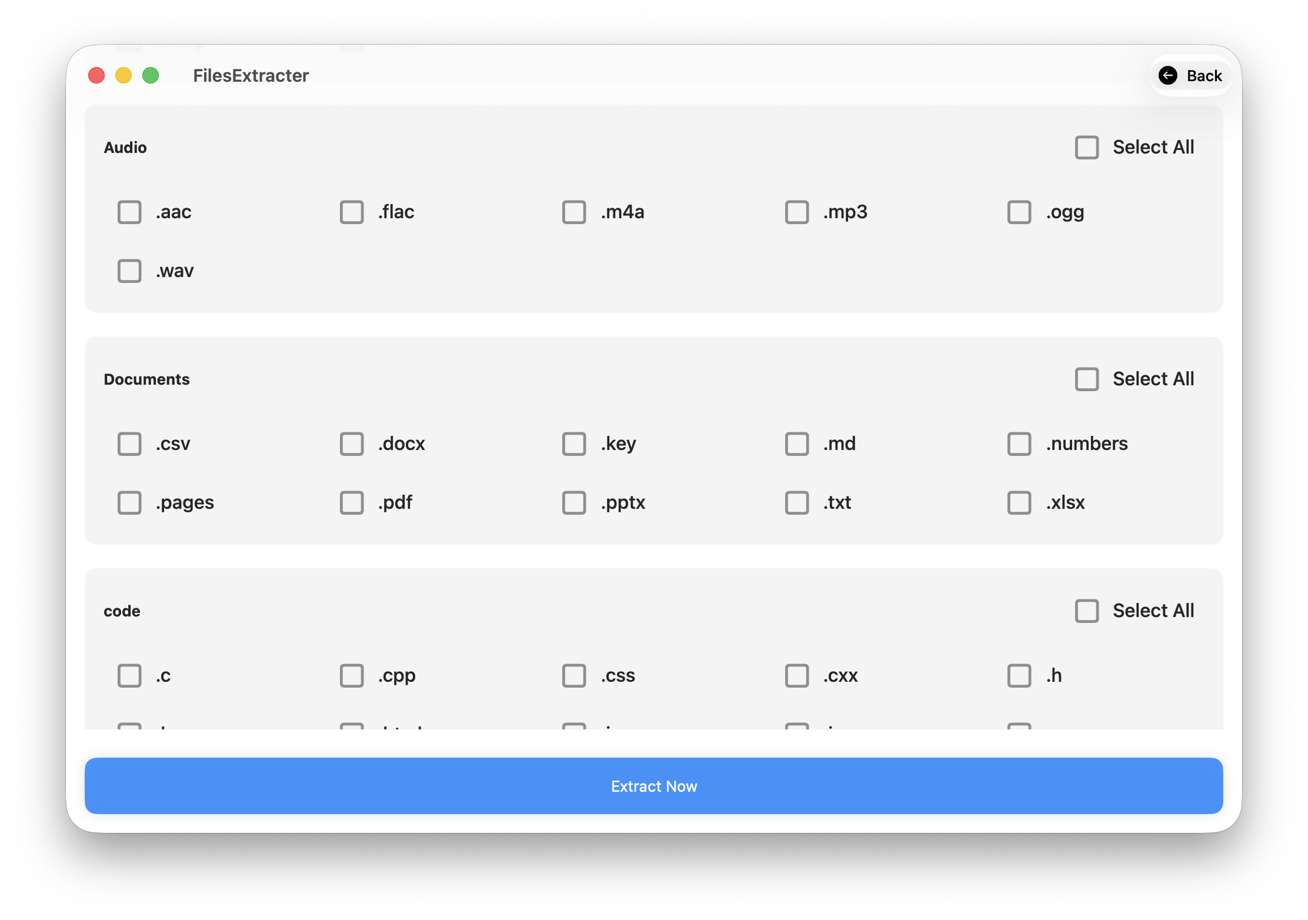Select the .md markdown checkbox
Screen dimensions: 1308x920
797,444
